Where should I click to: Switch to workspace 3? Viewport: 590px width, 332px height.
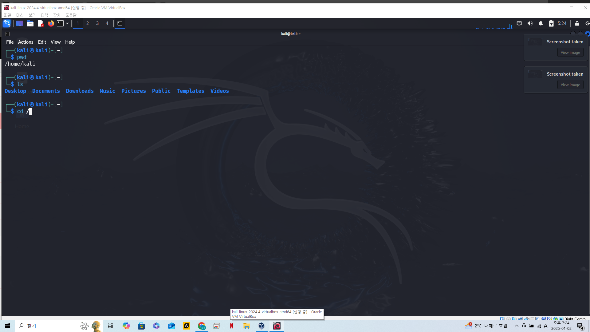[x=97, y=23]
